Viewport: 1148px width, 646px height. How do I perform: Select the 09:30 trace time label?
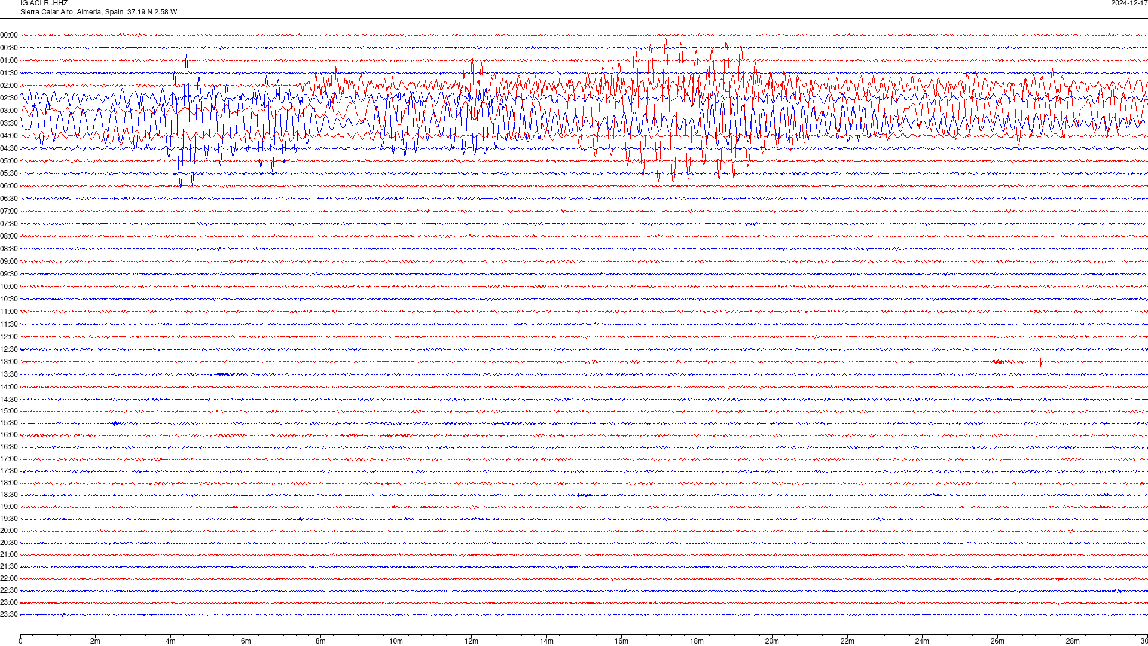[9, 274]
